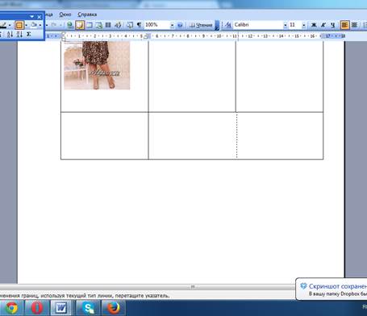Viewport: 367px width, 316px height.
Task: Open the Border Color pen tool
Action: 3,25
